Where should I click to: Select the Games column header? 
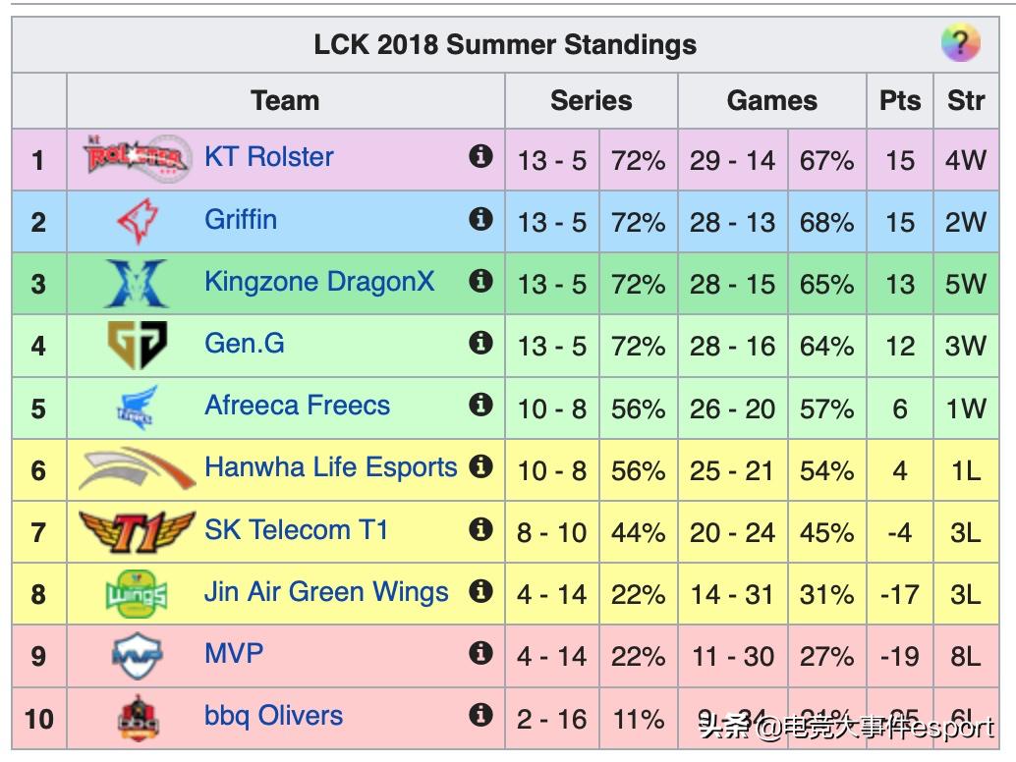771,100
